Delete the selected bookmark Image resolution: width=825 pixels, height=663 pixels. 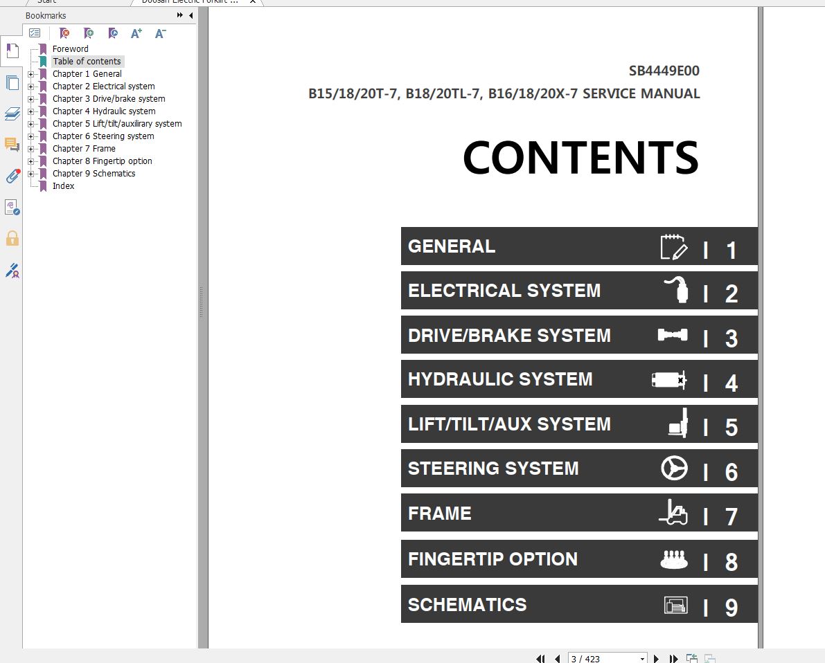click(x=64, y=33)
